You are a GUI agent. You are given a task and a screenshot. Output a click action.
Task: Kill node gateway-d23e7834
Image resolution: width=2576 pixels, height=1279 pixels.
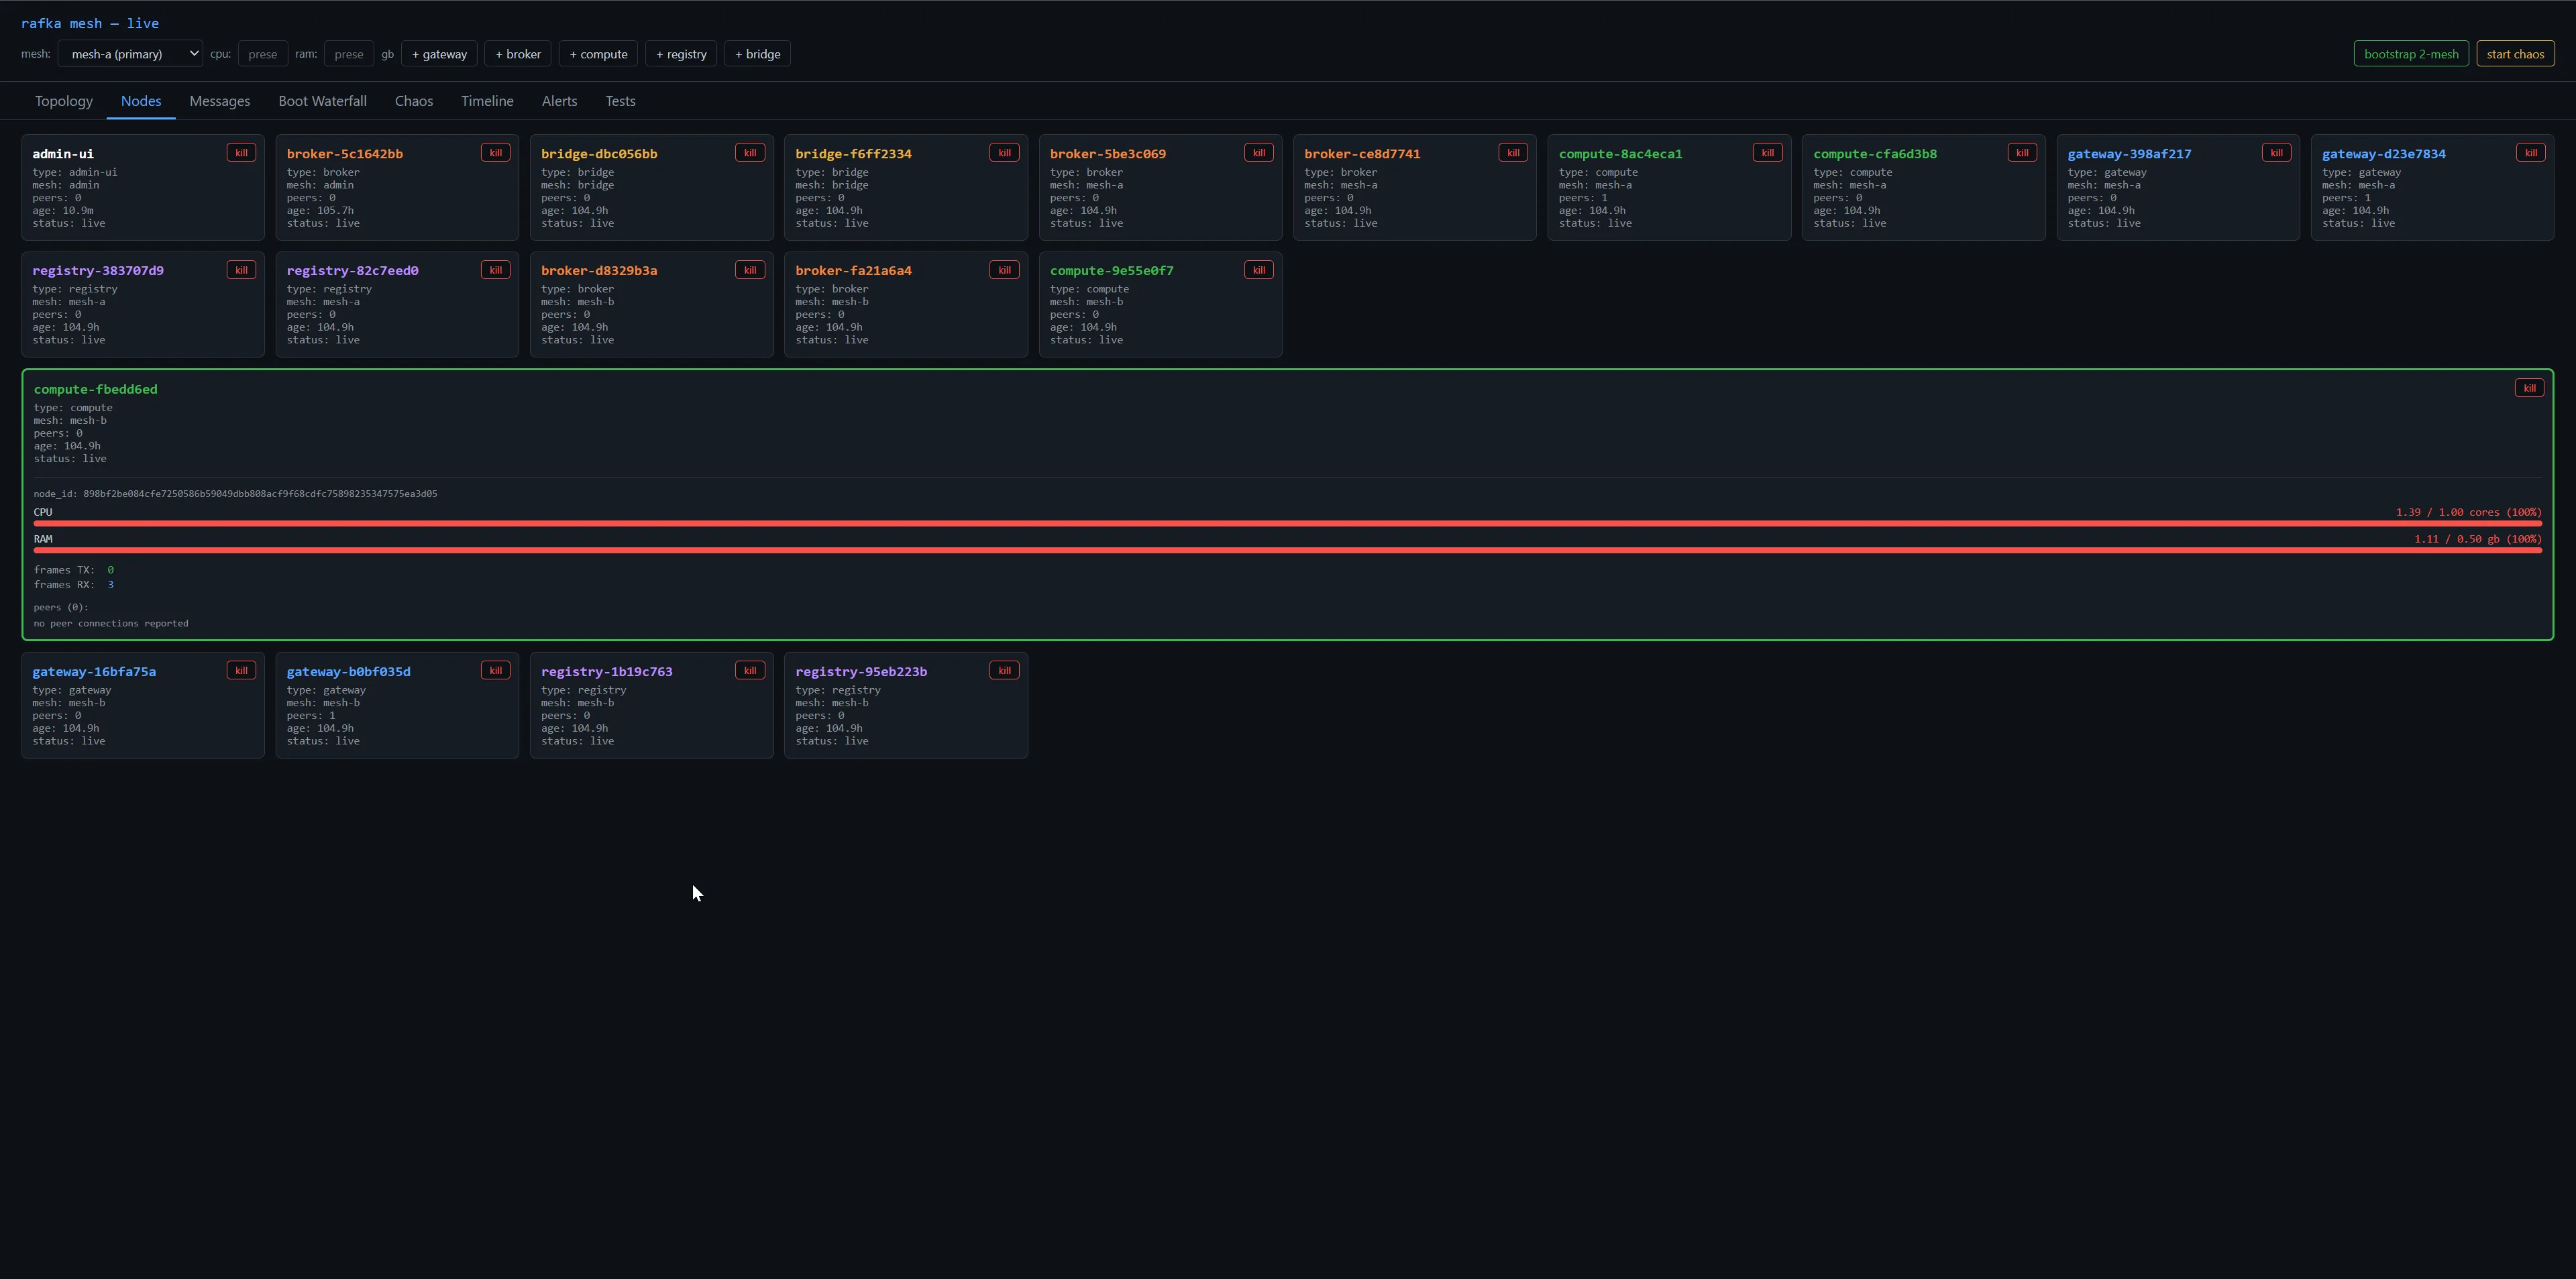(x=2531, y=153)
